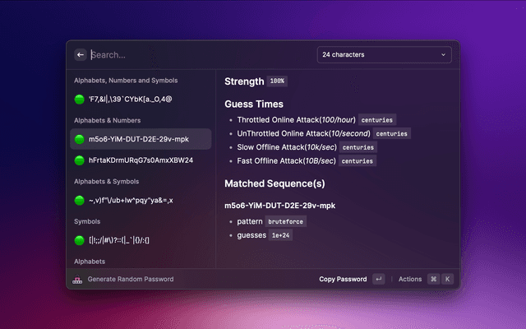Click the Search input field
The image size is (526, 329).
(x=197, y=55)
